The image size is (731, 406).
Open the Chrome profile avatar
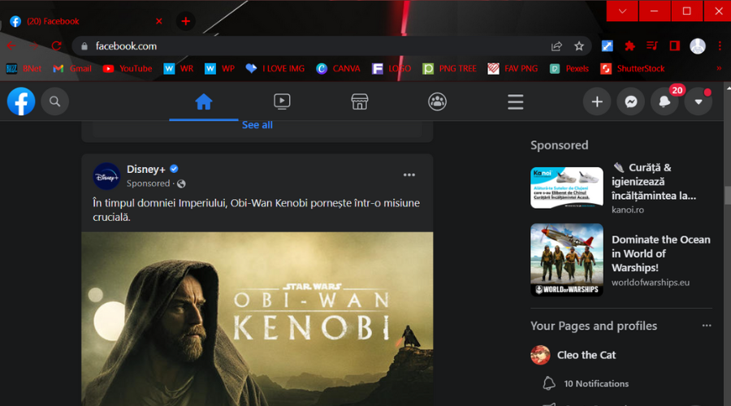coord(698,45)
